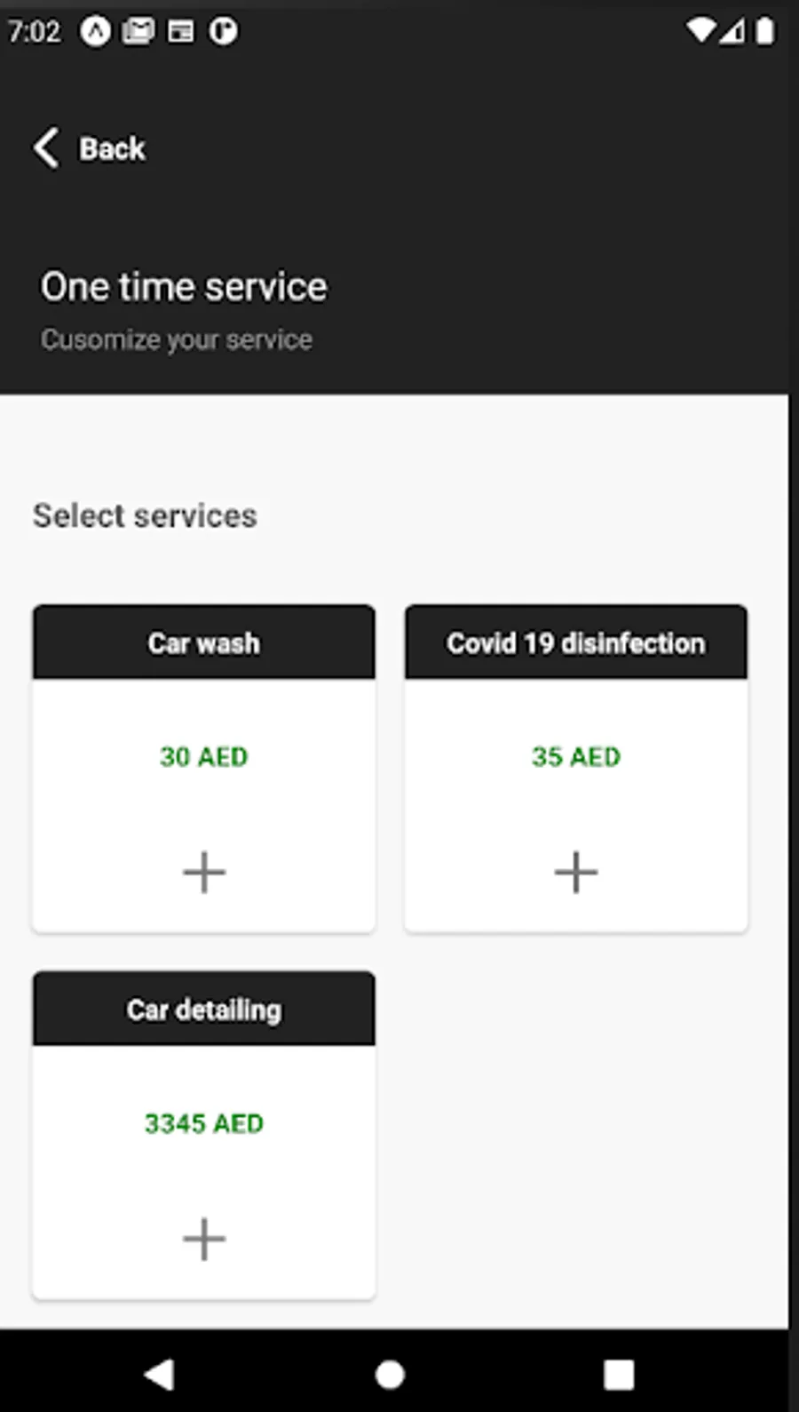Select the Covid 19 disinfection header
The height and width of the screenshot is (1412, 799).
(x=576, y=642)
